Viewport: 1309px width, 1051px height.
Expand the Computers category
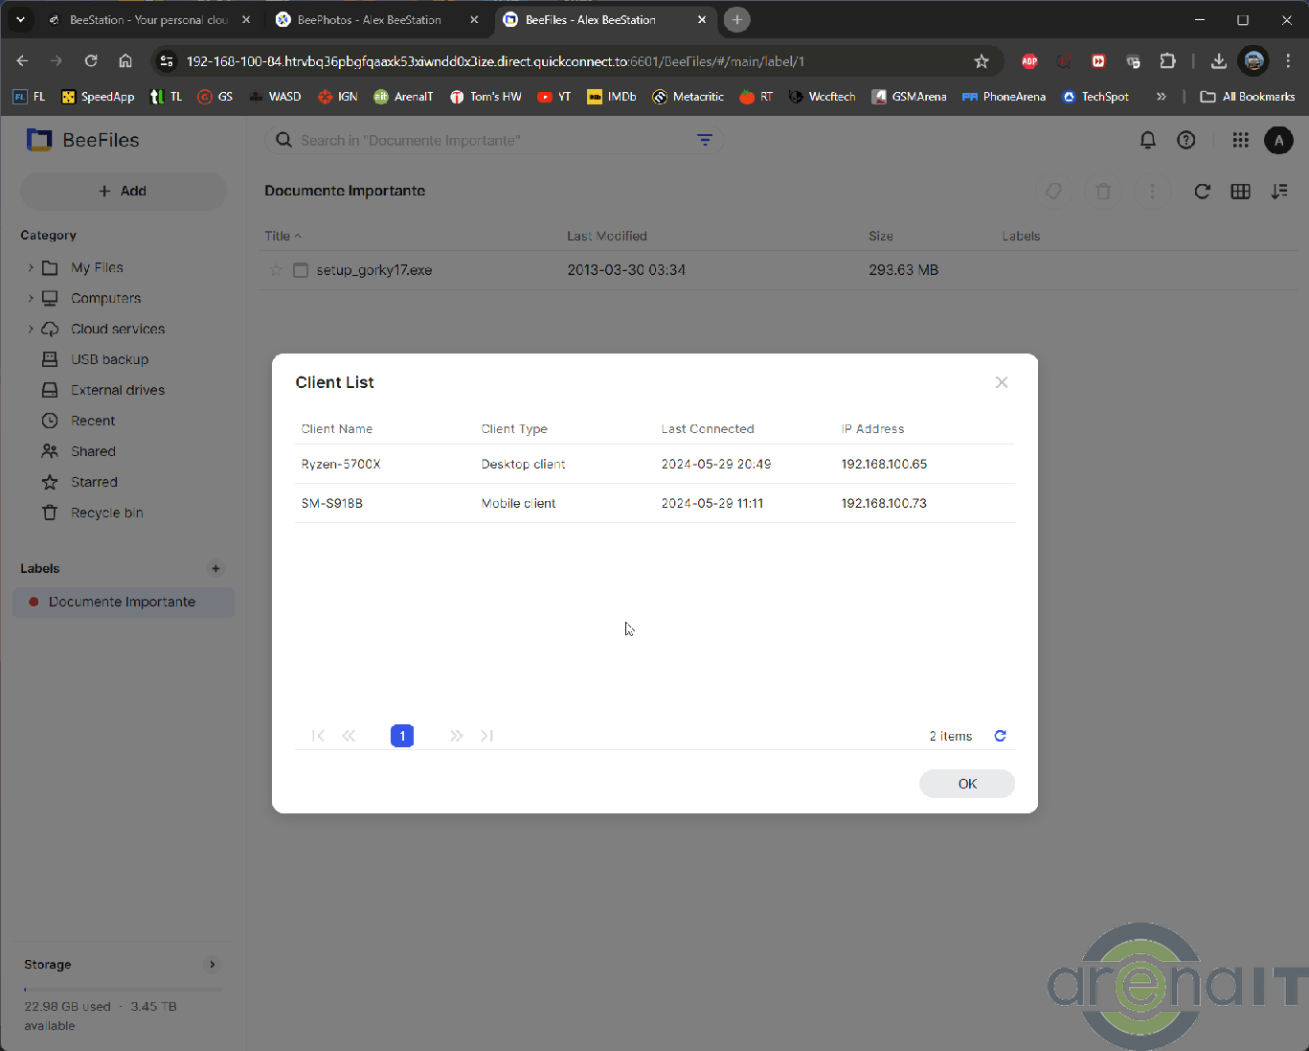coord(31,299)
